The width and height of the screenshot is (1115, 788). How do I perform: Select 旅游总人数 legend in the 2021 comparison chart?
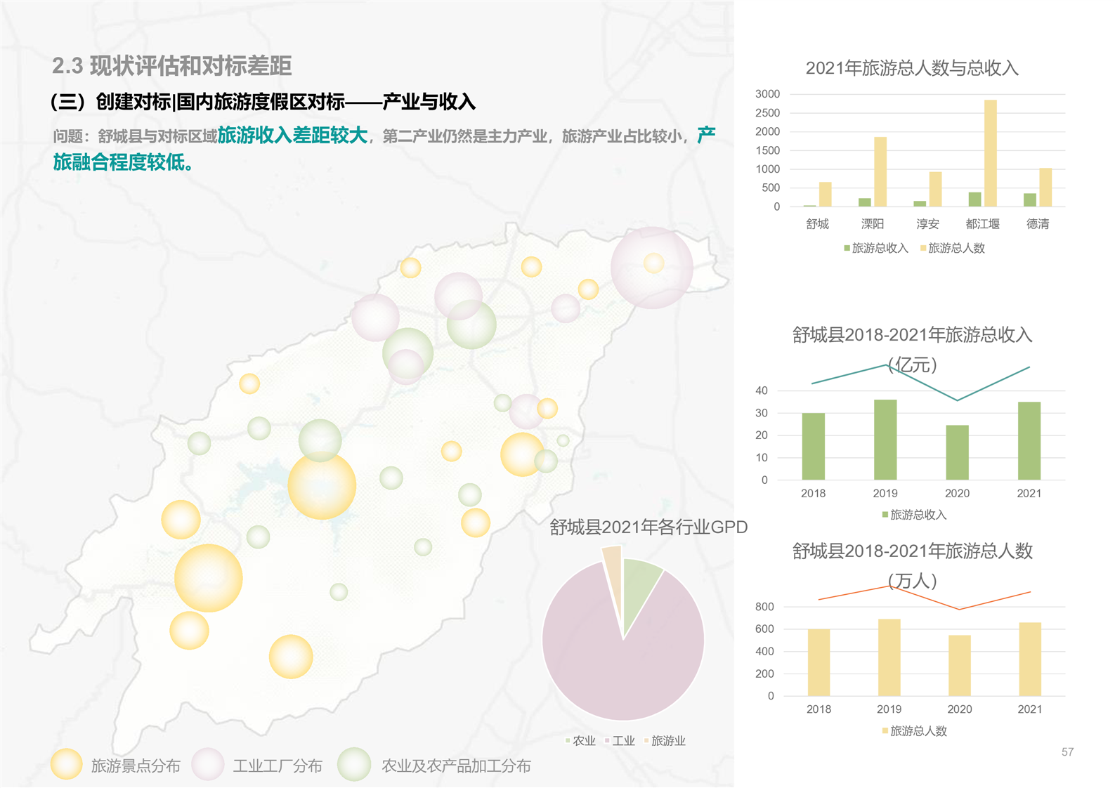coord(953,248)
